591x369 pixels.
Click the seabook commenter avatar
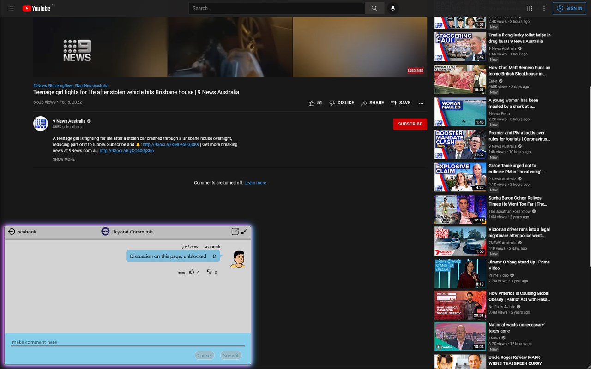tap(238, 259)
